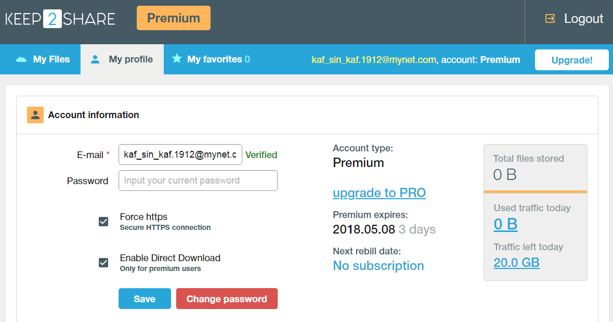Open the upgrade to PRO link

click(379, 193)
